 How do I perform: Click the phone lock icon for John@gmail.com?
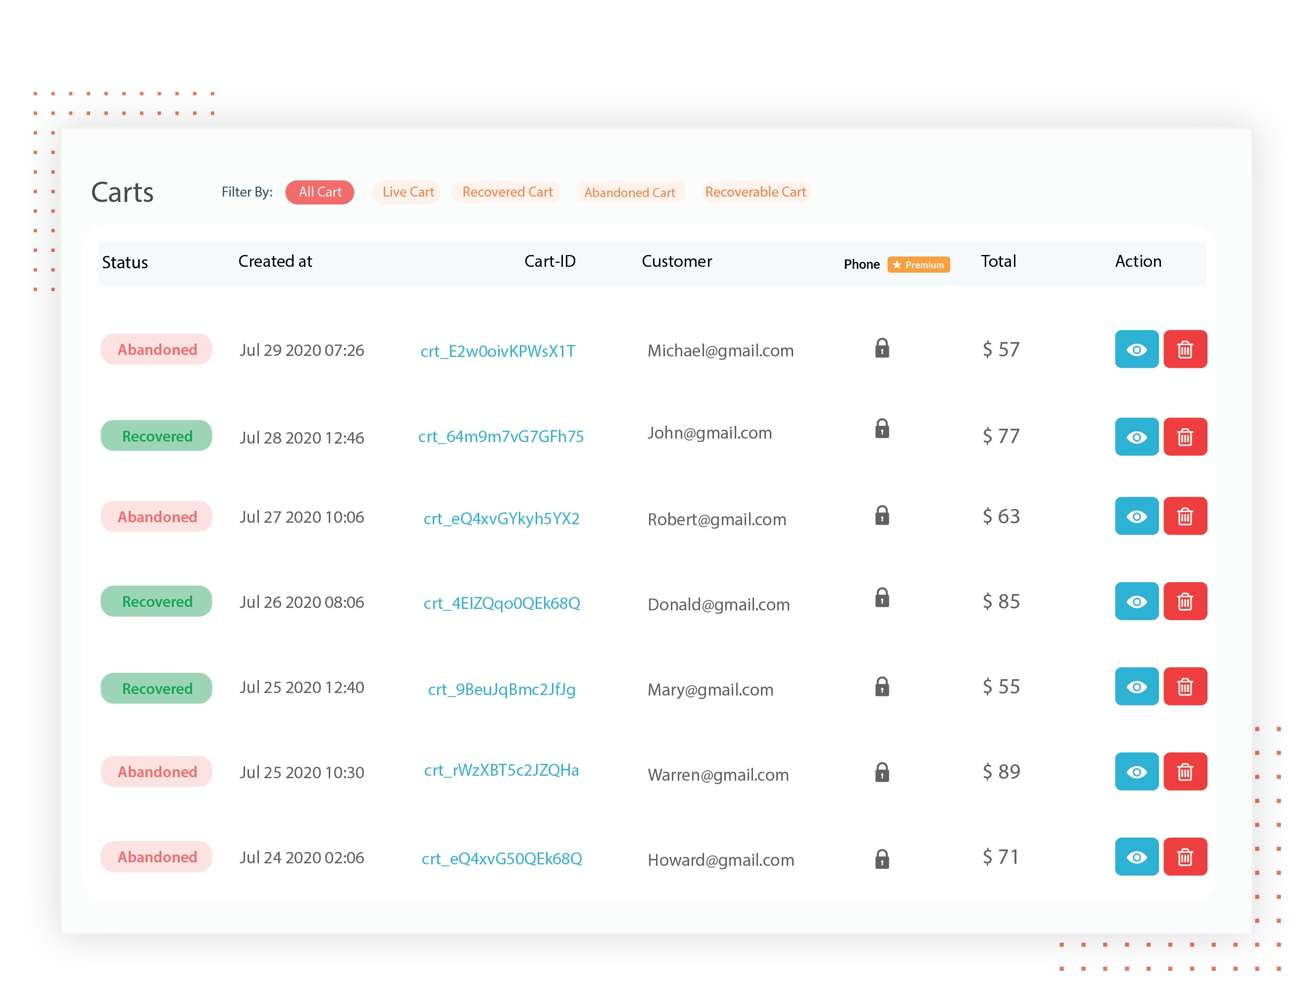click(882, 429)
